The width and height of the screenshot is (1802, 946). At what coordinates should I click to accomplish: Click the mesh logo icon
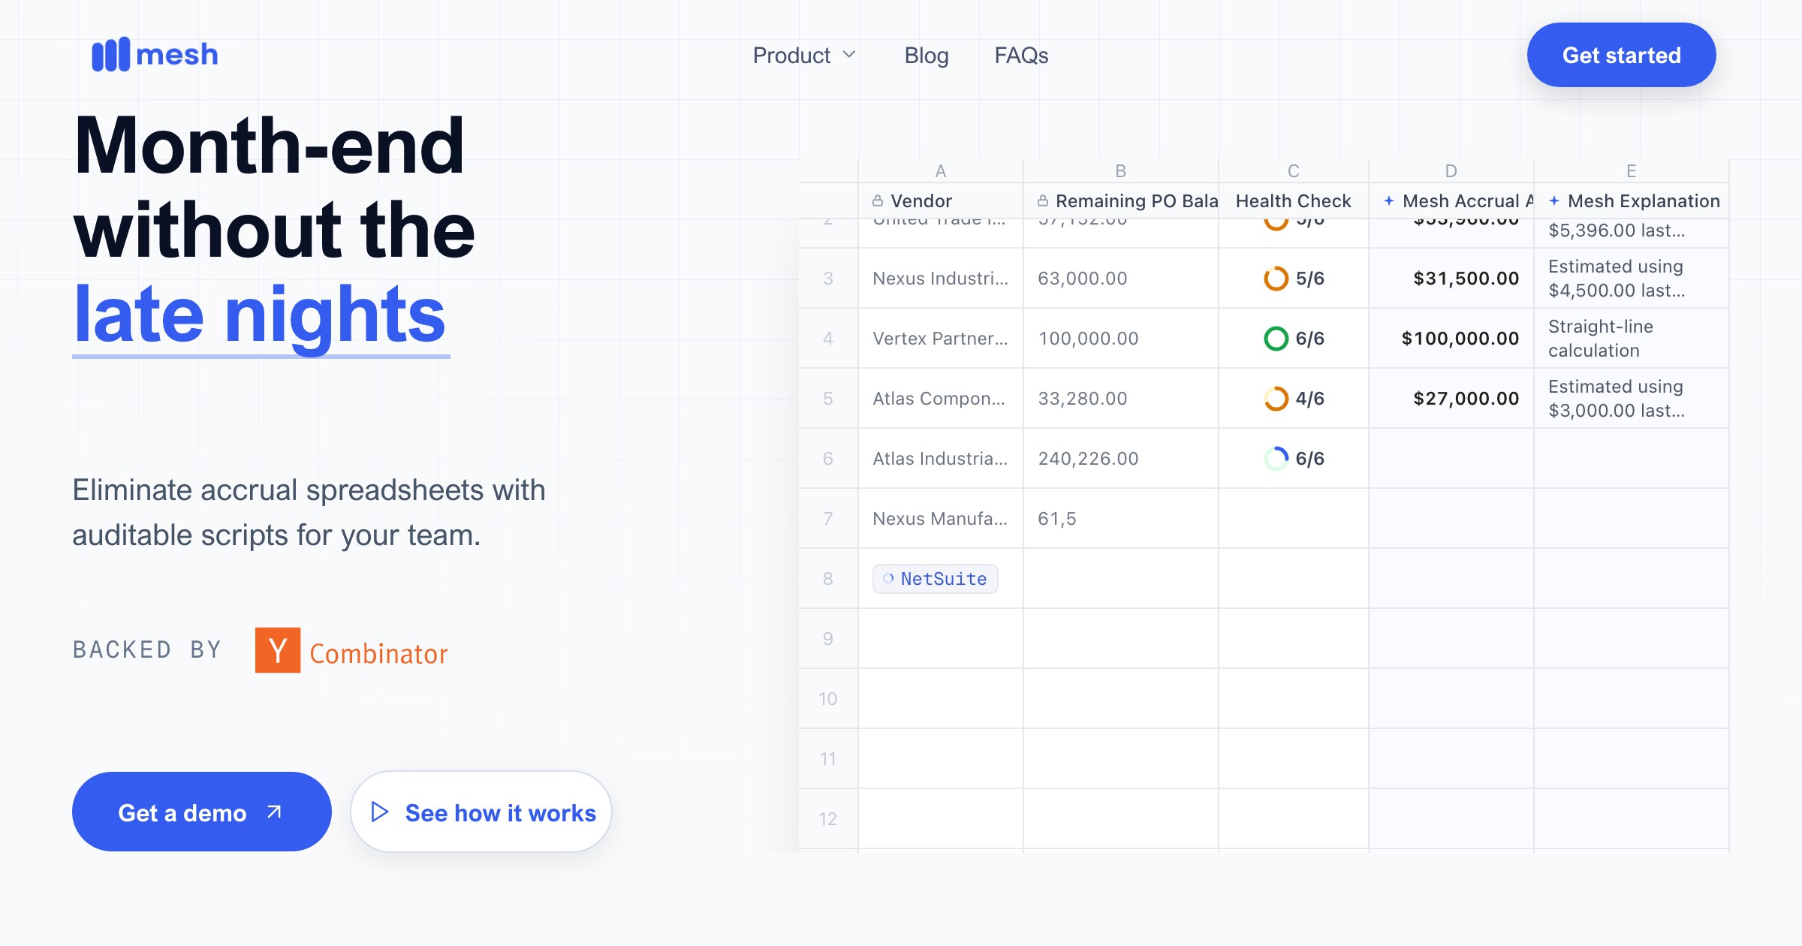click(110, 55)
